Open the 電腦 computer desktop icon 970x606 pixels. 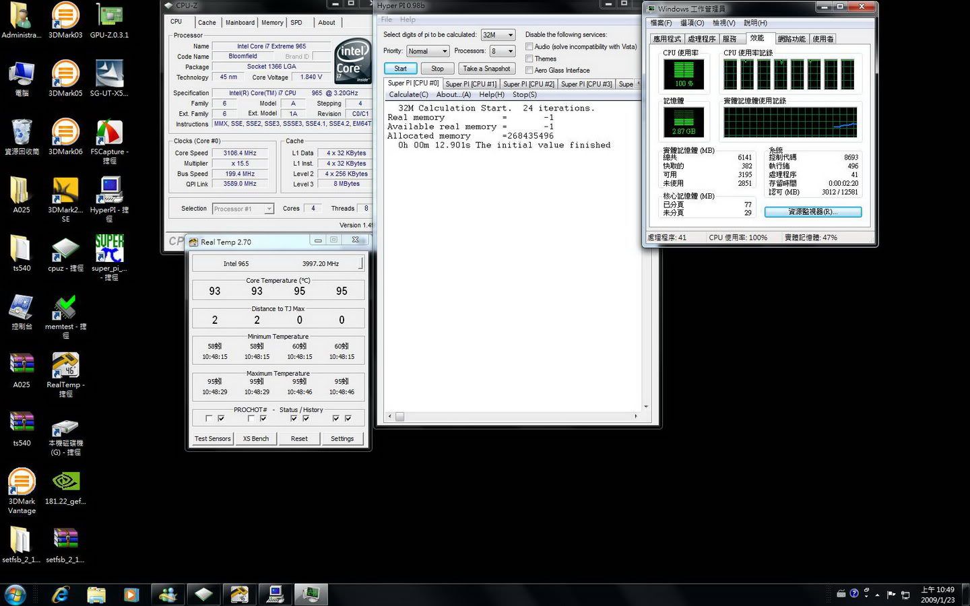[22, 79]
